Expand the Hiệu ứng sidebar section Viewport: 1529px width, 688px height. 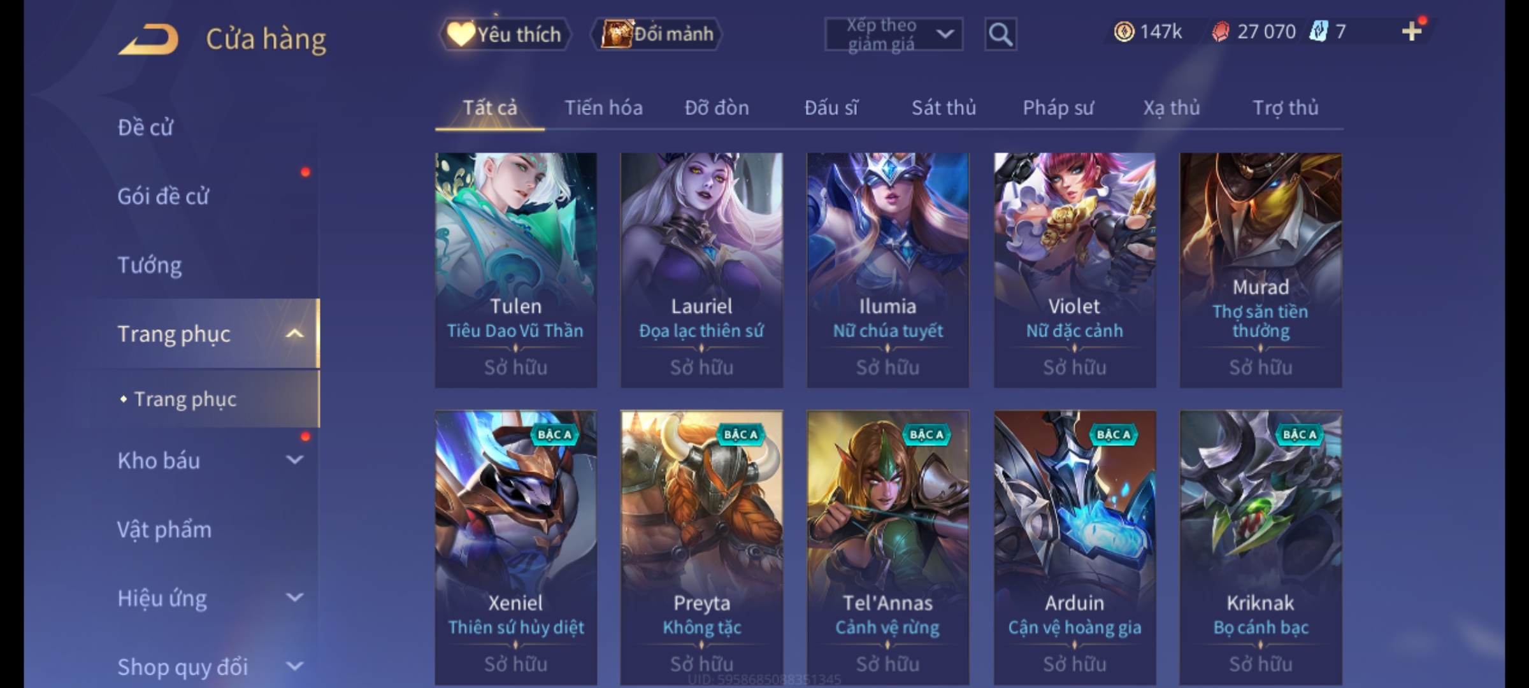[294, 598]
